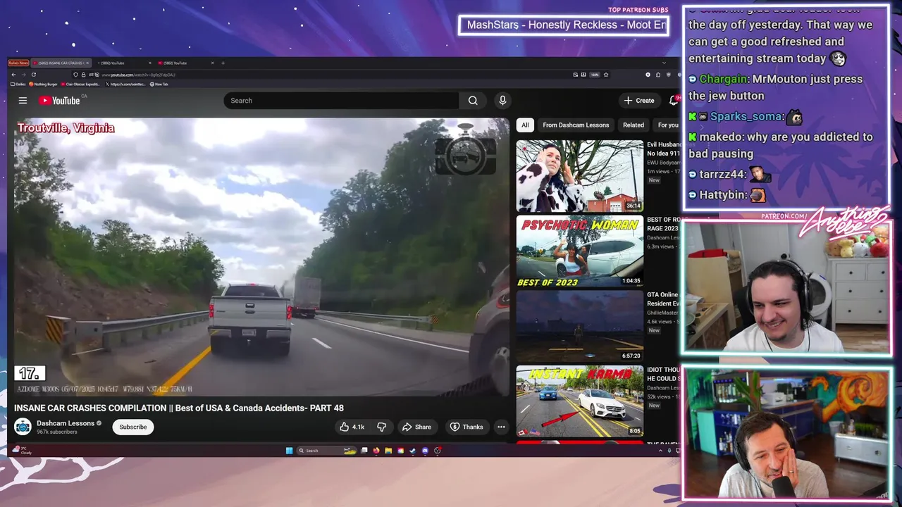902x507 pixels.
Task: Open the Instant Karma 8:05 thumbnail
Action: point(579,401)
